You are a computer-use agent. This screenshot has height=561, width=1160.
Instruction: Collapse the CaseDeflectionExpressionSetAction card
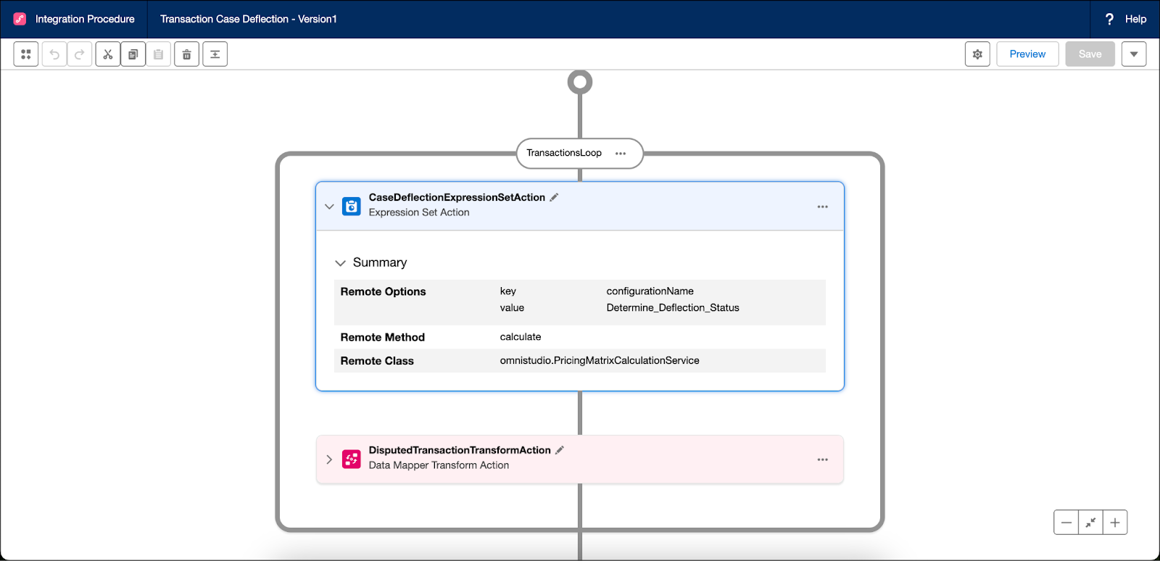(x=329, y=207)
